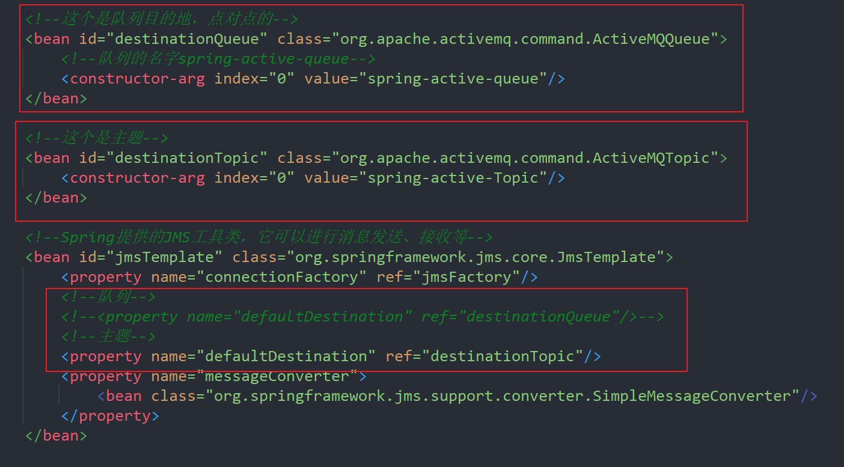This screenshot has height=467, width=844.
Task: Click the comment about Spring提供的JMS工具类
Action: 259,237
